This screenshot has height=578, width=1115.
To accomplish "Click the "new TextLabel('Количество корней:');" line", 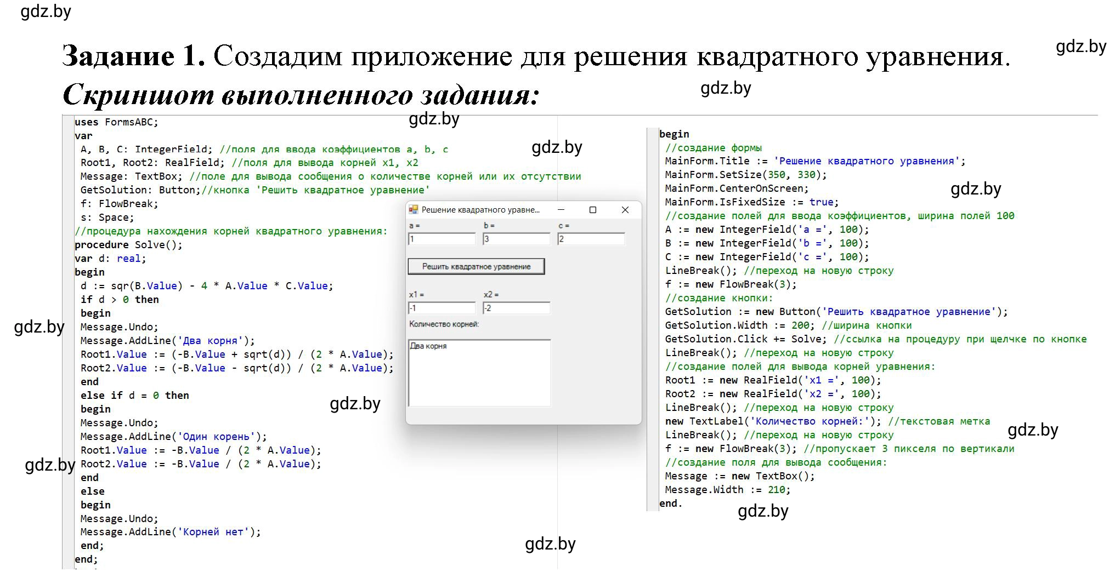I will point(773,421).
